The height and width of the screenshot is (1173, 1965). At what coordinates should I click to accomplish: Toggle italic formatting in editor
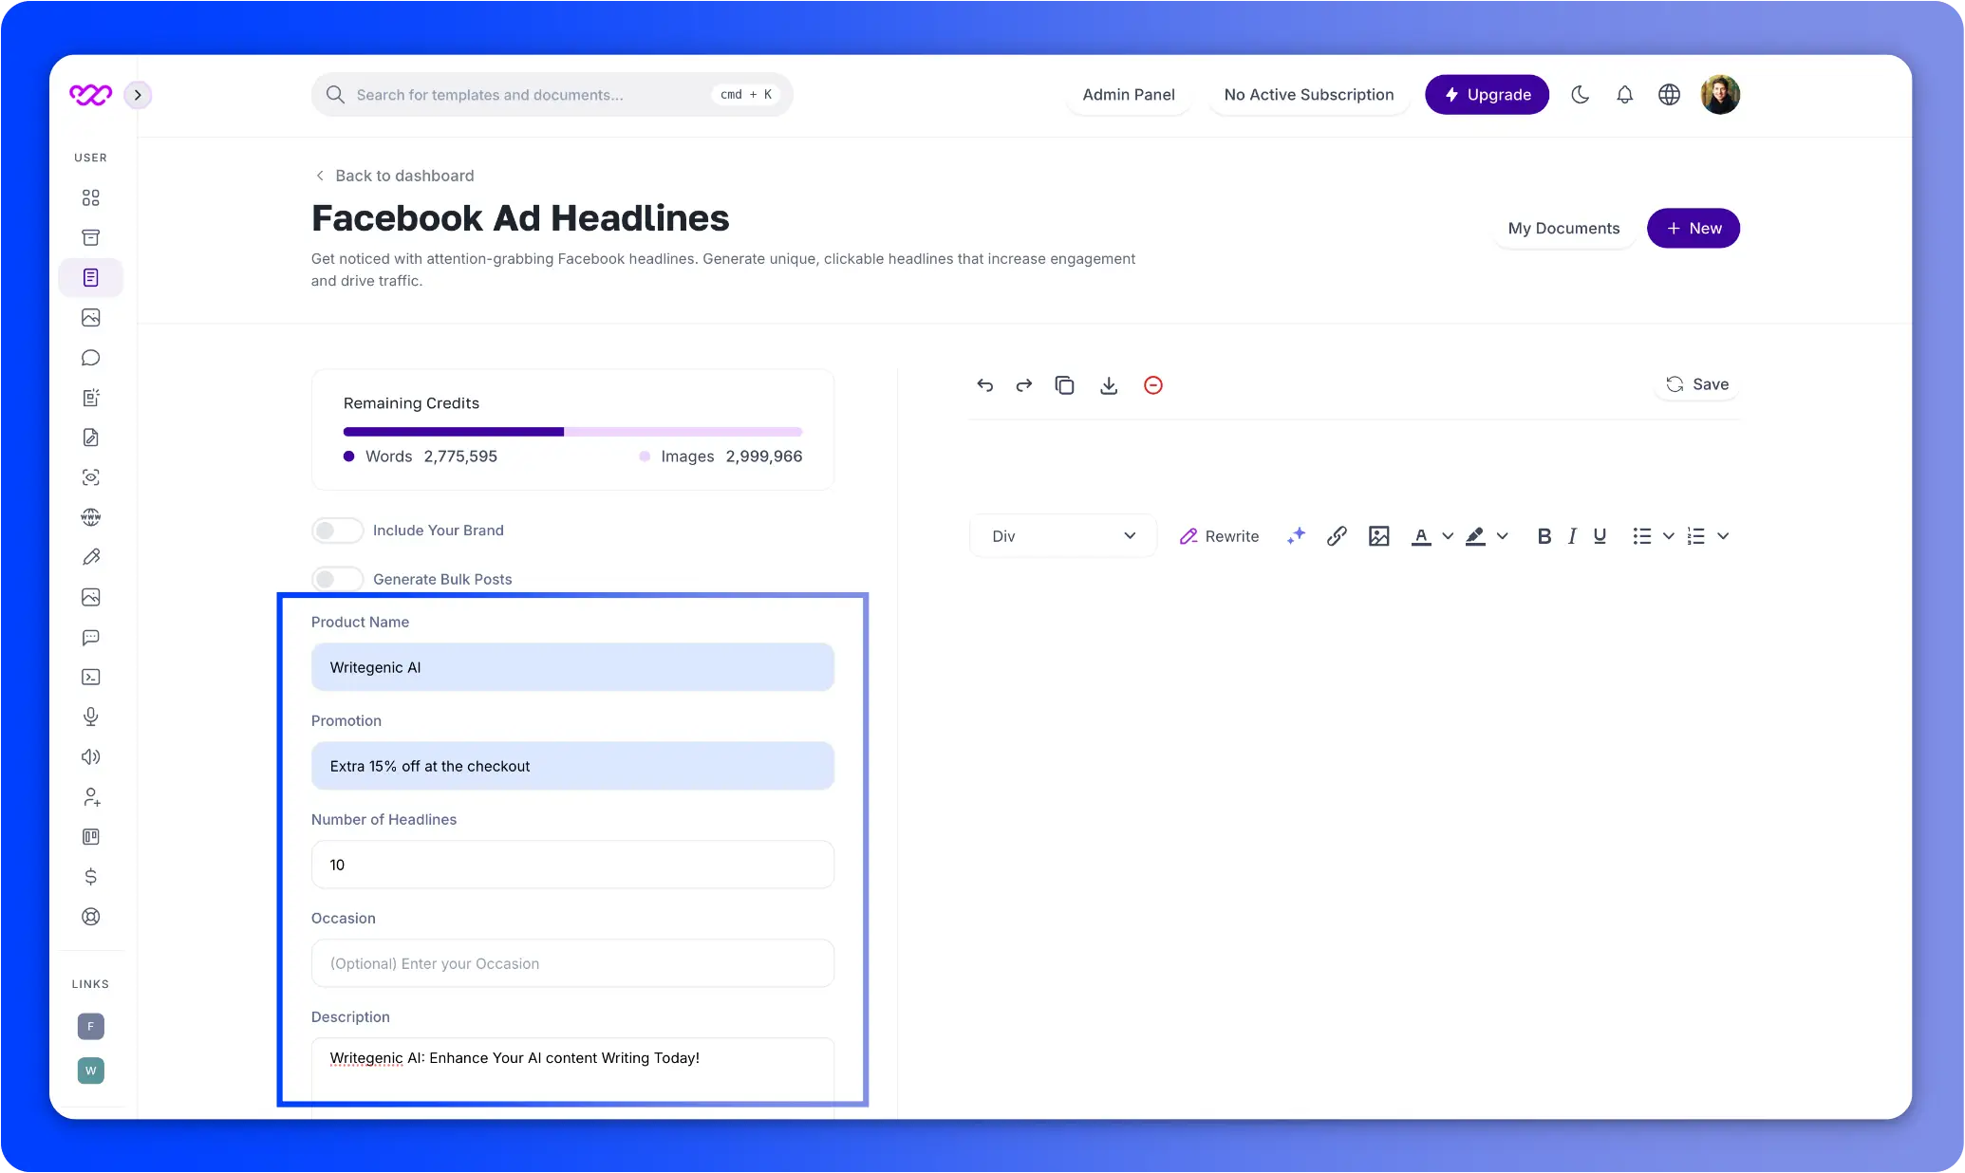point(1571,536)
